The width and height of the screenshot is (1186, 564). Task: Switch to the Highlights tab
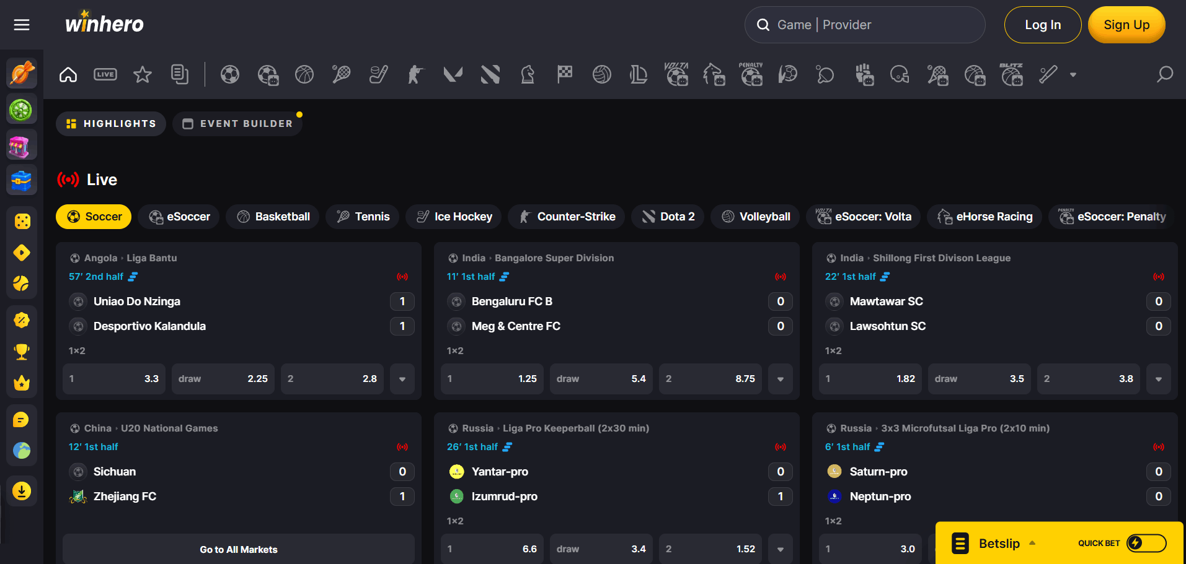pos(111,124)
